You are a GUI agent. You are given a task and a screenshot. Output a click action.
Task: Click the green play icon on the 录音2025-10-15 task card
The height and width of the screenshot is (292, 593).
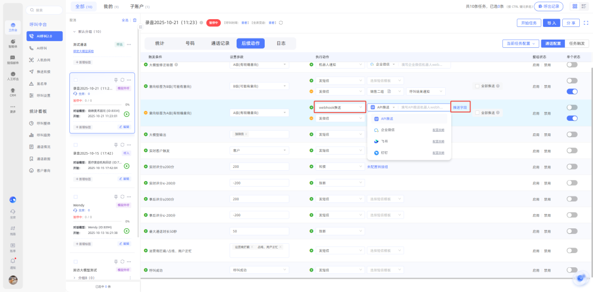coord(127,166)
